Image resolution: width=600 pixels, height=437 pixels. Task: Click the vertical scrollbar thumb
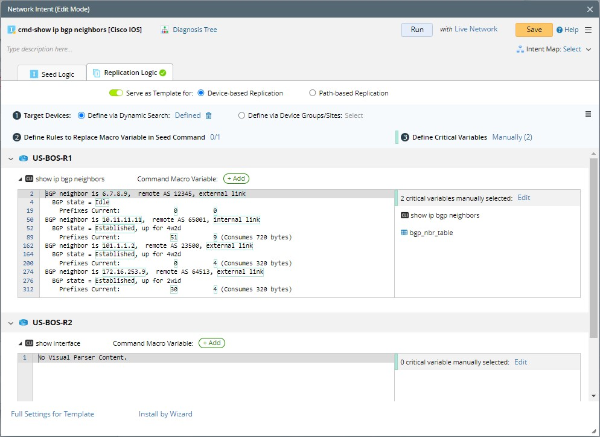(x=593, y=248)
